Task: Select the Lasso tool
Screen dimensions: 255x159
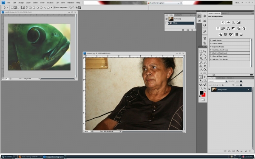Action: (201, 55)
